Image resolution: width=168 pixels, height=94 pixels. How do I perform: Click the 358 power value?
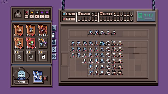click(x=70, y=19)
